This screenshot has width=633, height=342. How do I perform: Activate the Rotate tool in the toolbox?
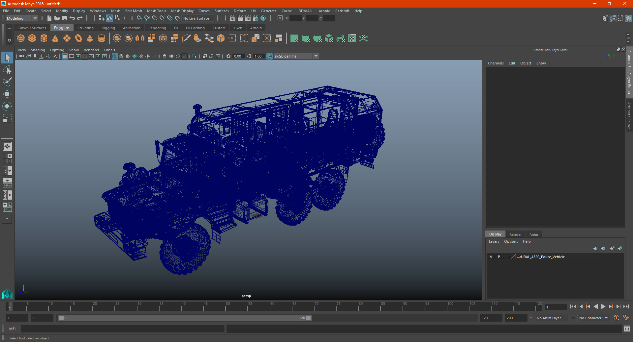point(7,106)
